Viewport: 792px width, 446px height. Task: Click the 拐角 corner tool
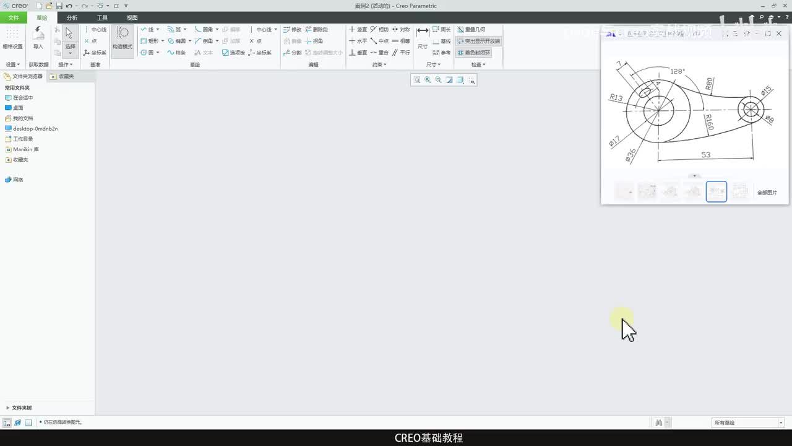314,41
